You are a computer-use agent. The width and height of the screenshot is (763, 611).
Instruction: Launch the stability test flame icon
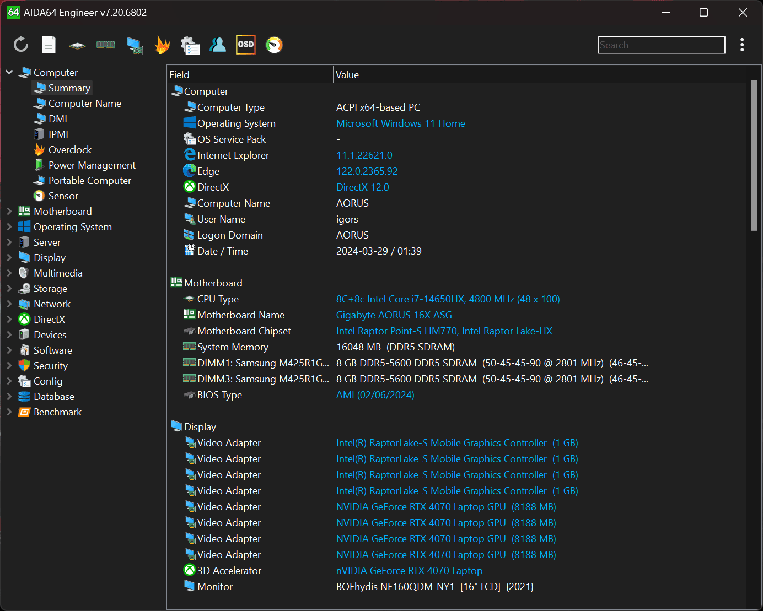(162, 45)
